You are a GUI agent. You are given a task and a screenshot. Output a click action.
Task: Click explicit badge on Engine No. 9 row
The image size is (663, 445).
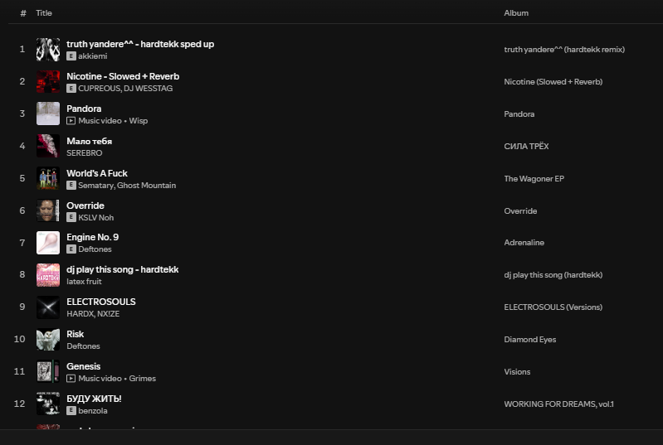tap(71, 249)
